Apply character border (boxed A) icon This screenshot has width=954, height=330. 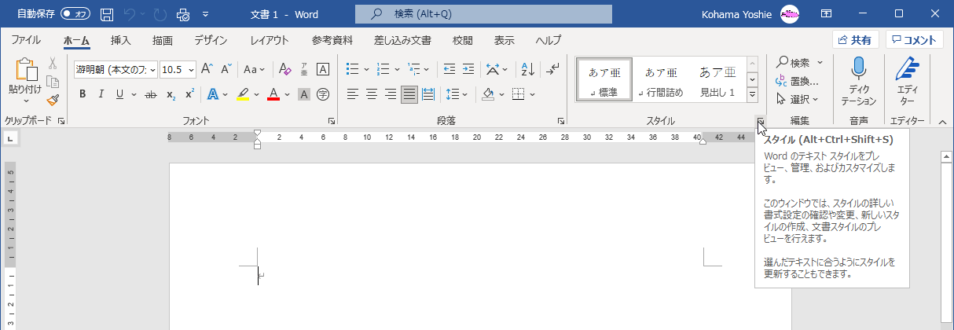click(x=322, y=69)
